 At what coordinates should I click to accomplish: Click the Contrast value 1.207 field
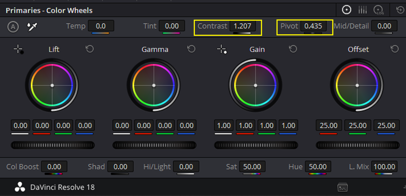[x=242, y=26]
